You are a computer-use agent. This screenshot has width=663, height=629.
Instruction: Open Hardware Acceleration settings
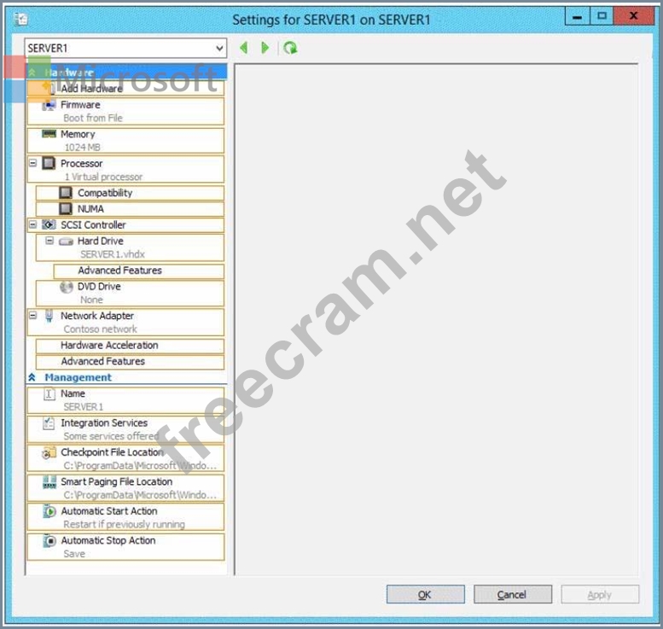tap(130, 346)
